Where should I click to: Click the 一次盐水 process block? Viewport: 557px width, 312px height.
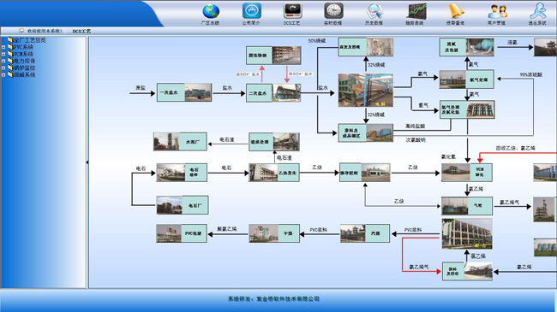(x=184, y=92)
